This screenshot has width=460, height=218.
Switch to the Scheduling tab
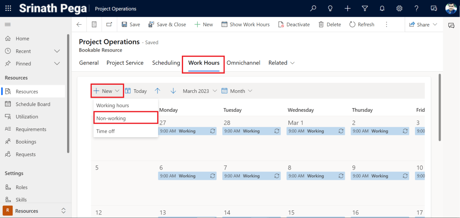[166, 63]
